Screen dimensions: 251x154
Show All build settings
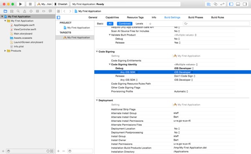point(110,24)
